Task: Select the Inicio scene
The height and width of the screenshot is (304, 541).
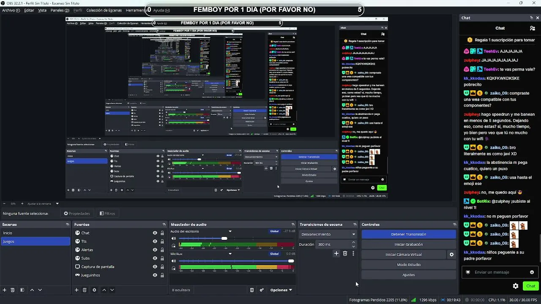Action: pos(36,233)
